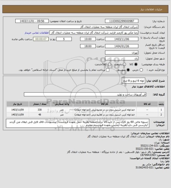Select the متوسط purchase type radio
Screen dimensions: 171x188
128,70
